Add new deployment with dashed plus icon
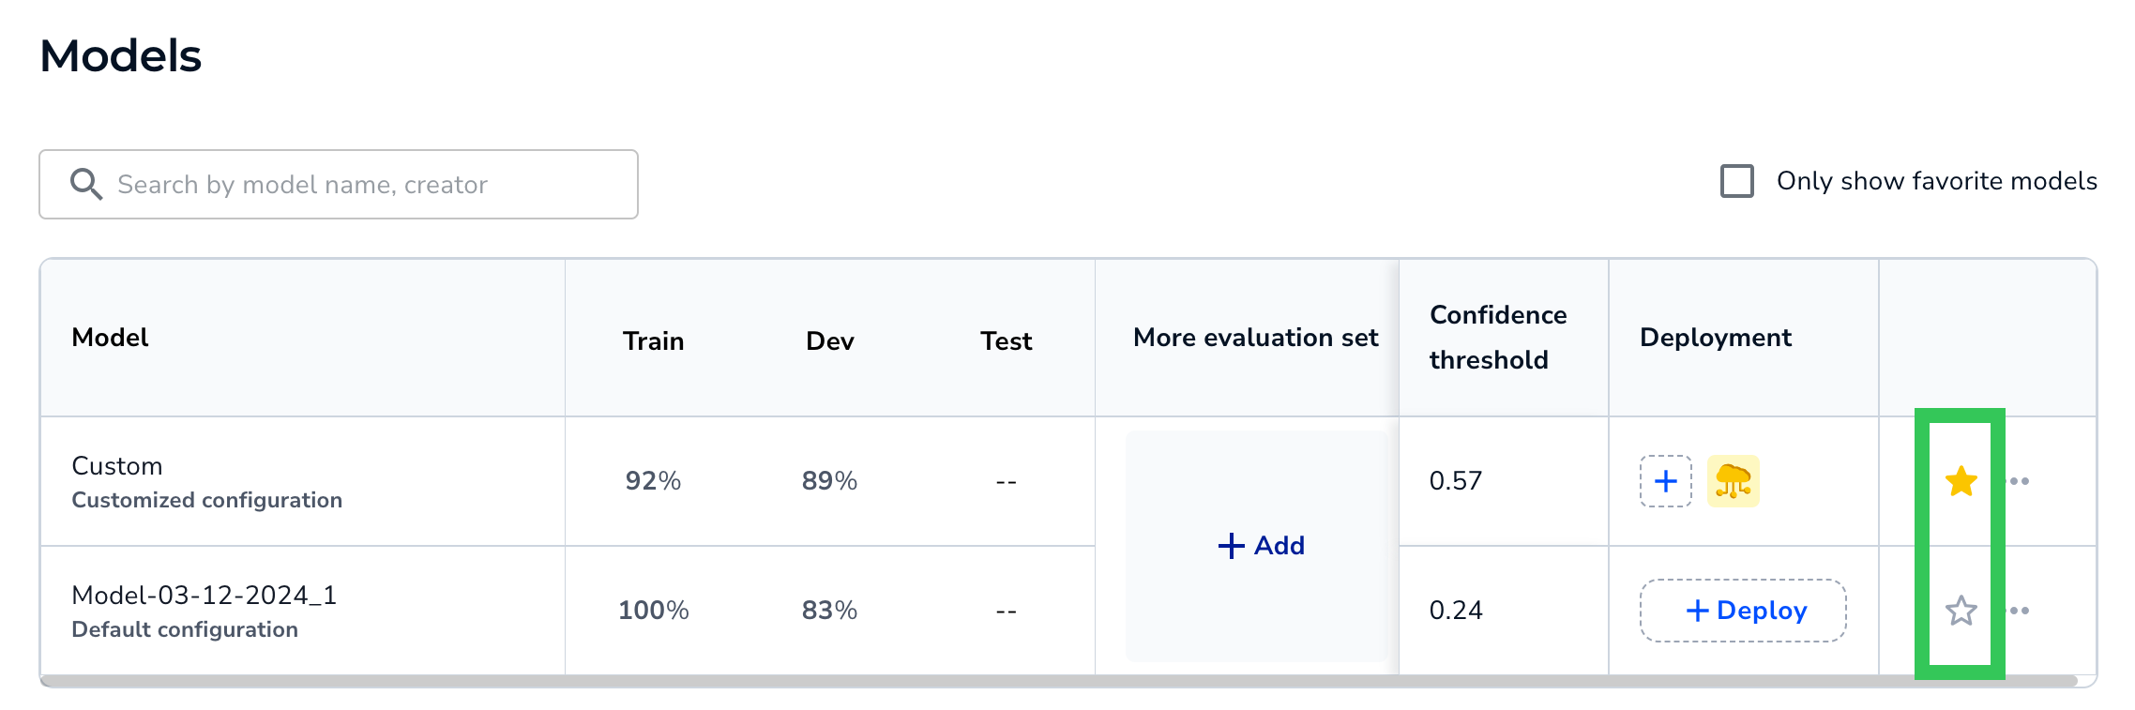The width and height of the screenshot is (2135, 710). pyautogui.click(x=1665, y=481)
